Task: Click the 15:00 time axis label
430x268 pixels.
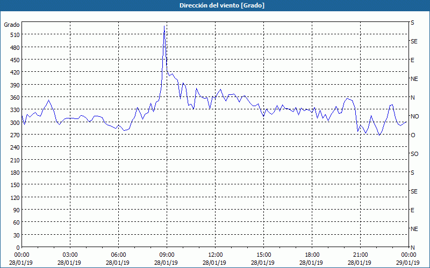Action: [263, 255]
